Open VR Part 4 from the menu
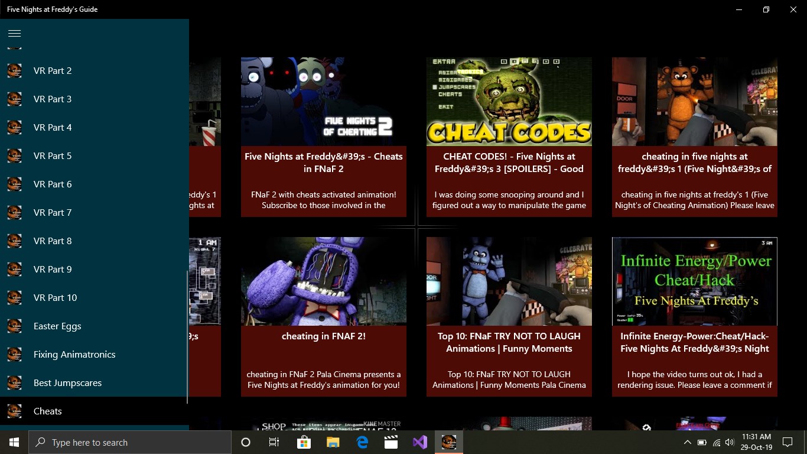The height and width of the screenshot is (454, 807). coord(95,128)
